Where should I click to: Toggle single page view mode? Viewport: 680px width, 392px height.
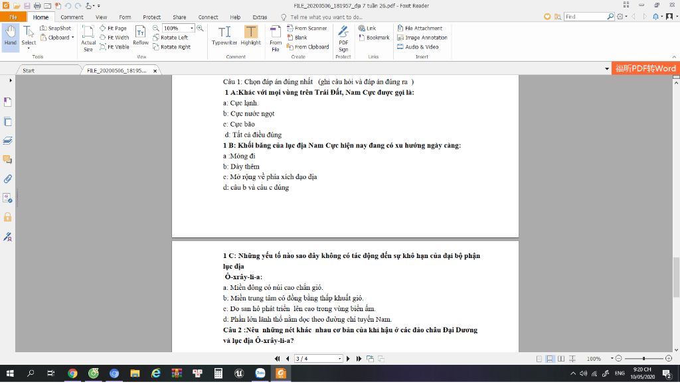[x=539, y=359]
